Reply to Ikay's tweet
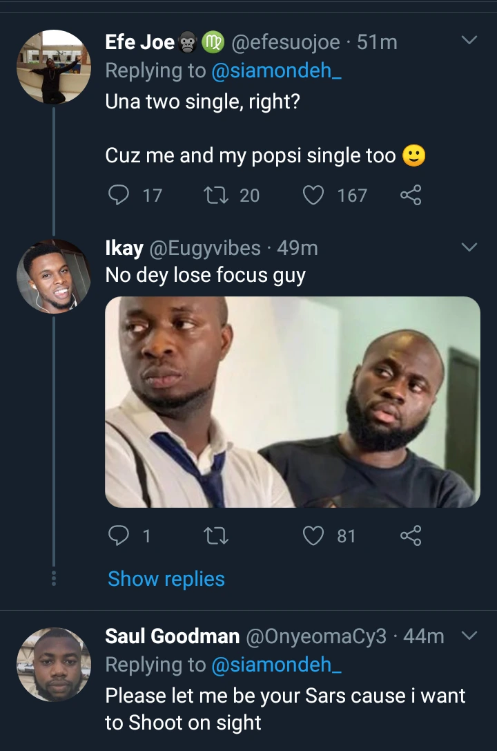The height and width of the screenshot is (751, 497). [120, 535]
